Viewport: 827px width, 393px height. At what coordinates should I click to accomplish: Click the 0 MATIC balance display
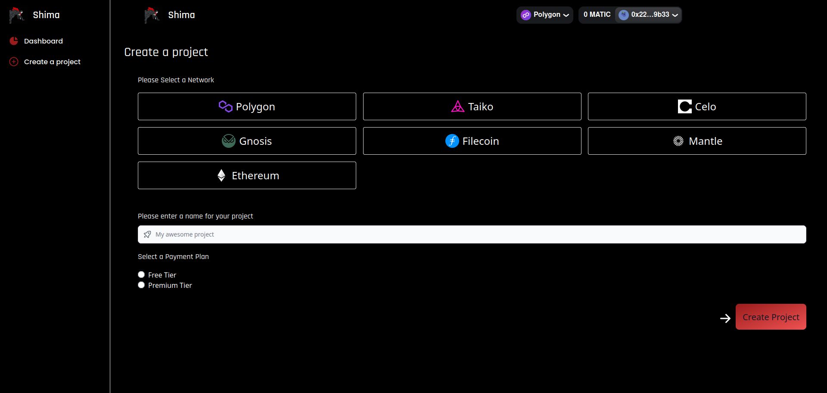click(597, 15)
